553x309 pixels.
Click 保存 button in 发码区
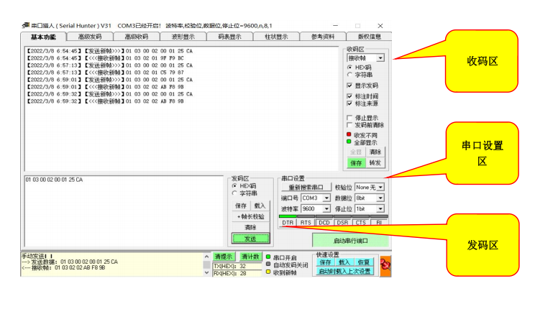pyautogui.click(x=241, y=206)
